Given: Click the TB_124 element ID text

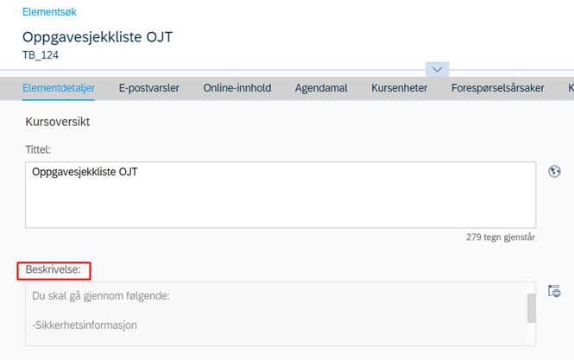Looking at the screenshot, I should [41, 55].
